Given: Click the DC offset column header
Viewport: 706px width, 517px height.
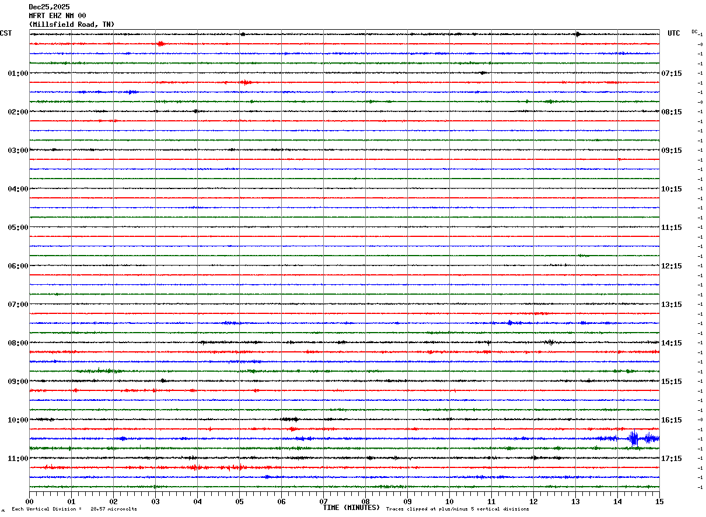Looking at the screenshot, I should pyautogui.click(x=694, y=32).
